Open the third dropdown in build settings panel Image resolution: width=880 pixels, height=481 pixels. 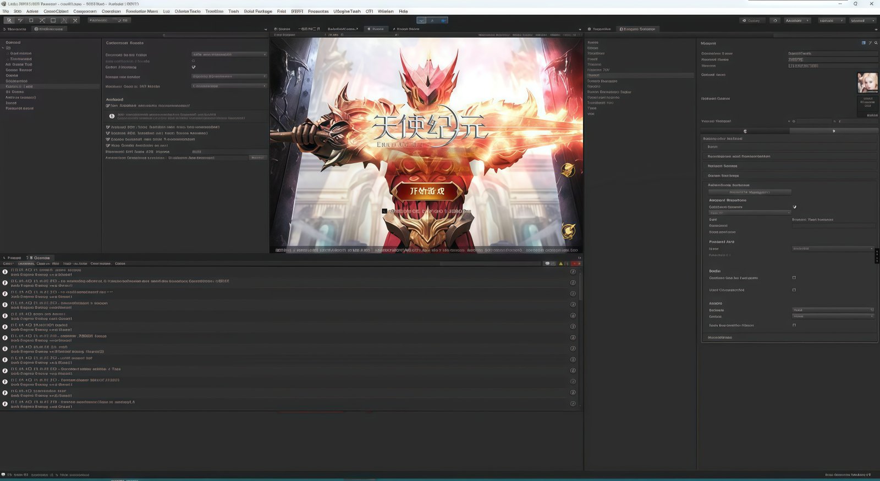tap(229, 86)
